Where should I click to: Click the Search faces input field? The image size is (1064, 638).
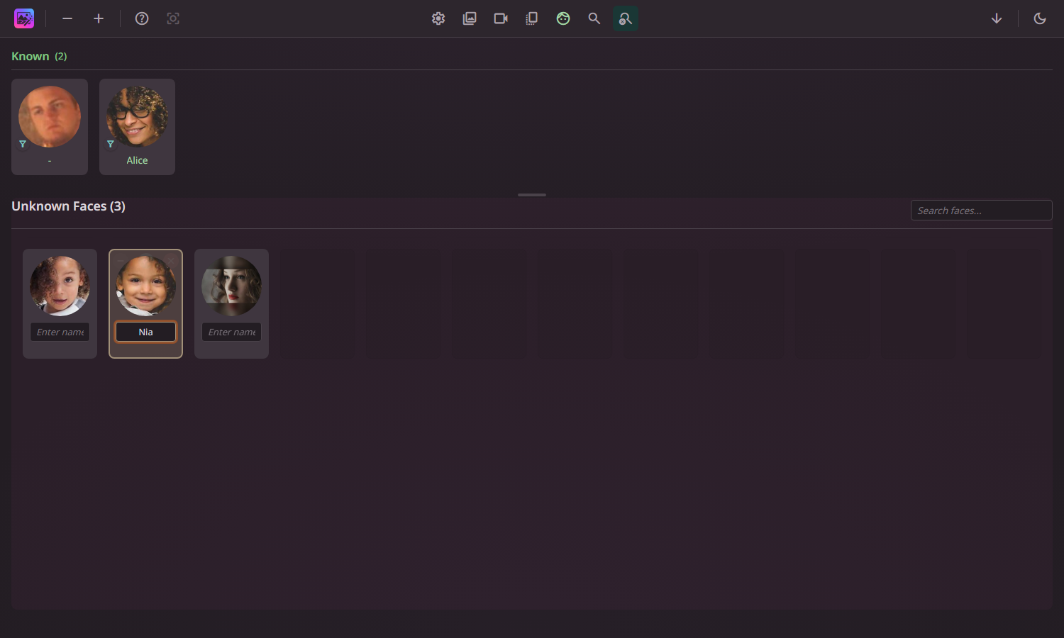[x=981, y=210]
